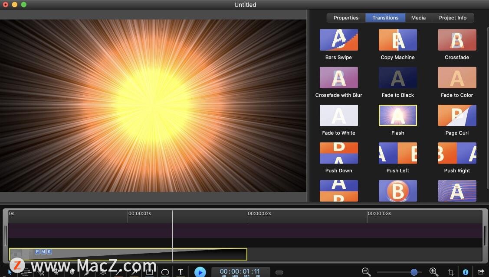Select the blue arrow pointer tool
This screenshot has height=277, width=489.
click(x=10, y=272)
